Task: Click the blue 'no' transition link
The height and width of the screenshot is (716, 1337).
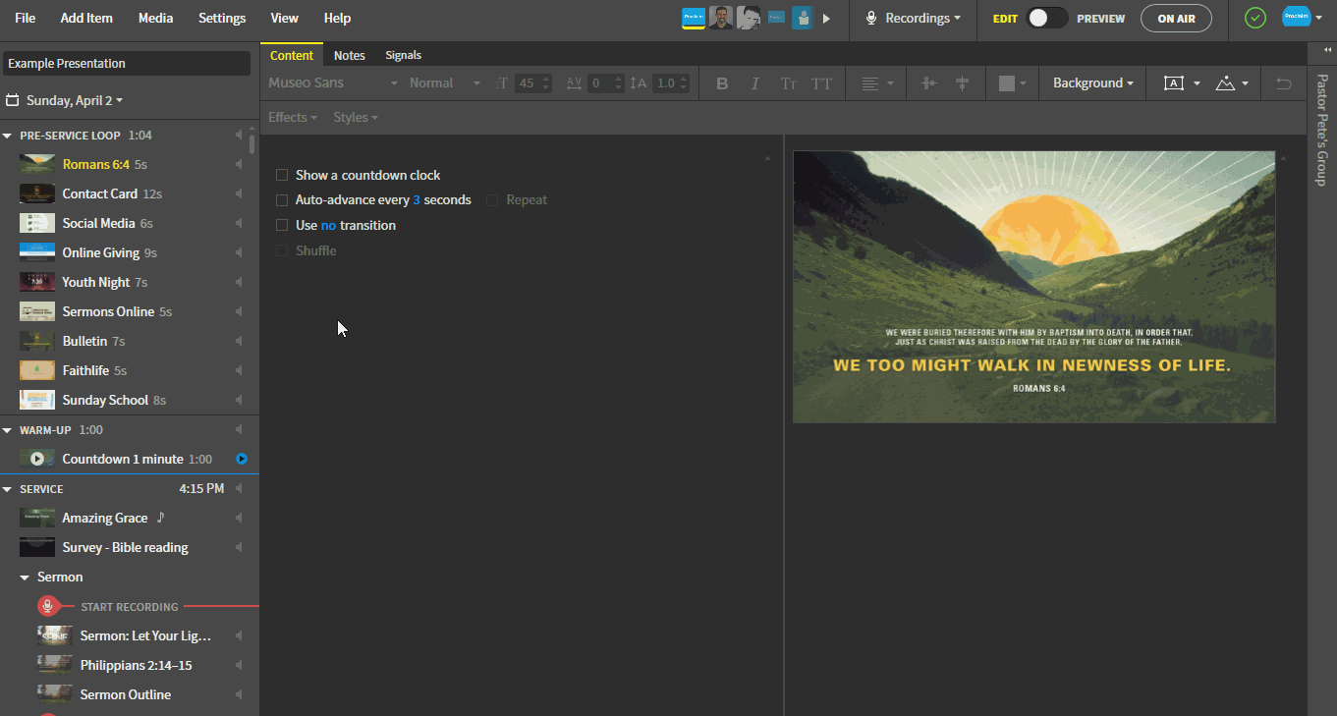Action: [x=328, y=226]
